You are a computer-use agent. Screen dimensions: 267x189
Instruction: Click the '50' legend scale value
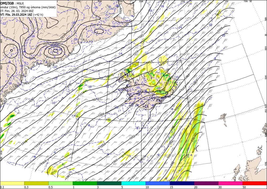coord(244,187)
